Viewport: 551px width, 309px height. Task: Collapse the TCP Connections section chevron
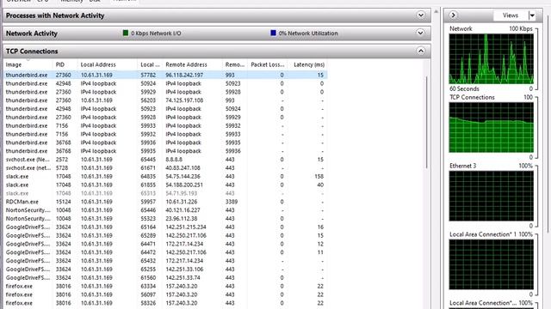point(421,51)
